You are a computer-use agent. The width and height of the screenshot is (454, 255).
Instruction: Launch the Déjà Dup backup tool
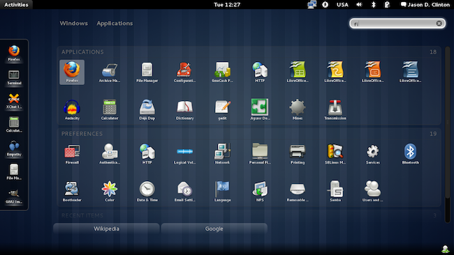tap(147, 110)
